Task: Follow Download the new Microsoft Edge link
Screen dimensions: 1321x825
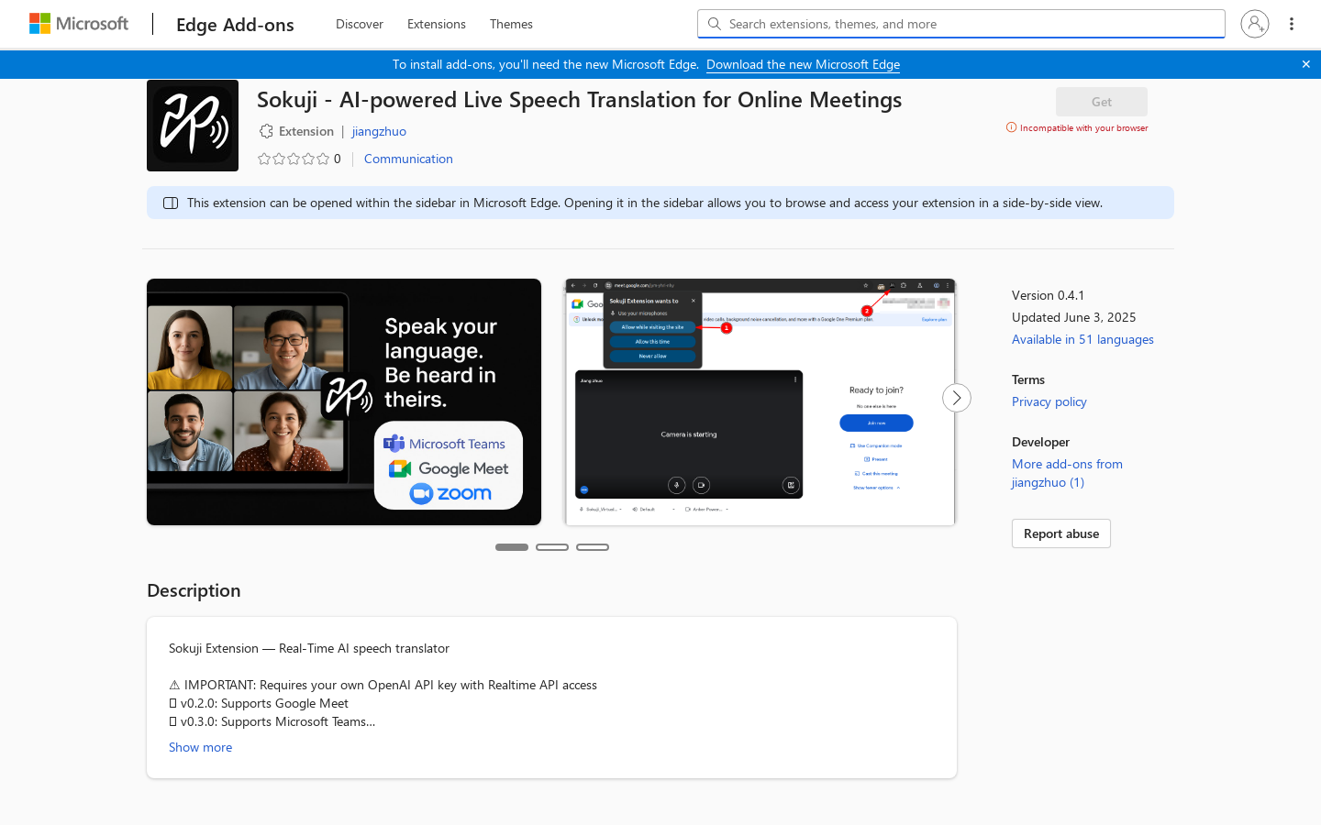Action: click(803, 64)
